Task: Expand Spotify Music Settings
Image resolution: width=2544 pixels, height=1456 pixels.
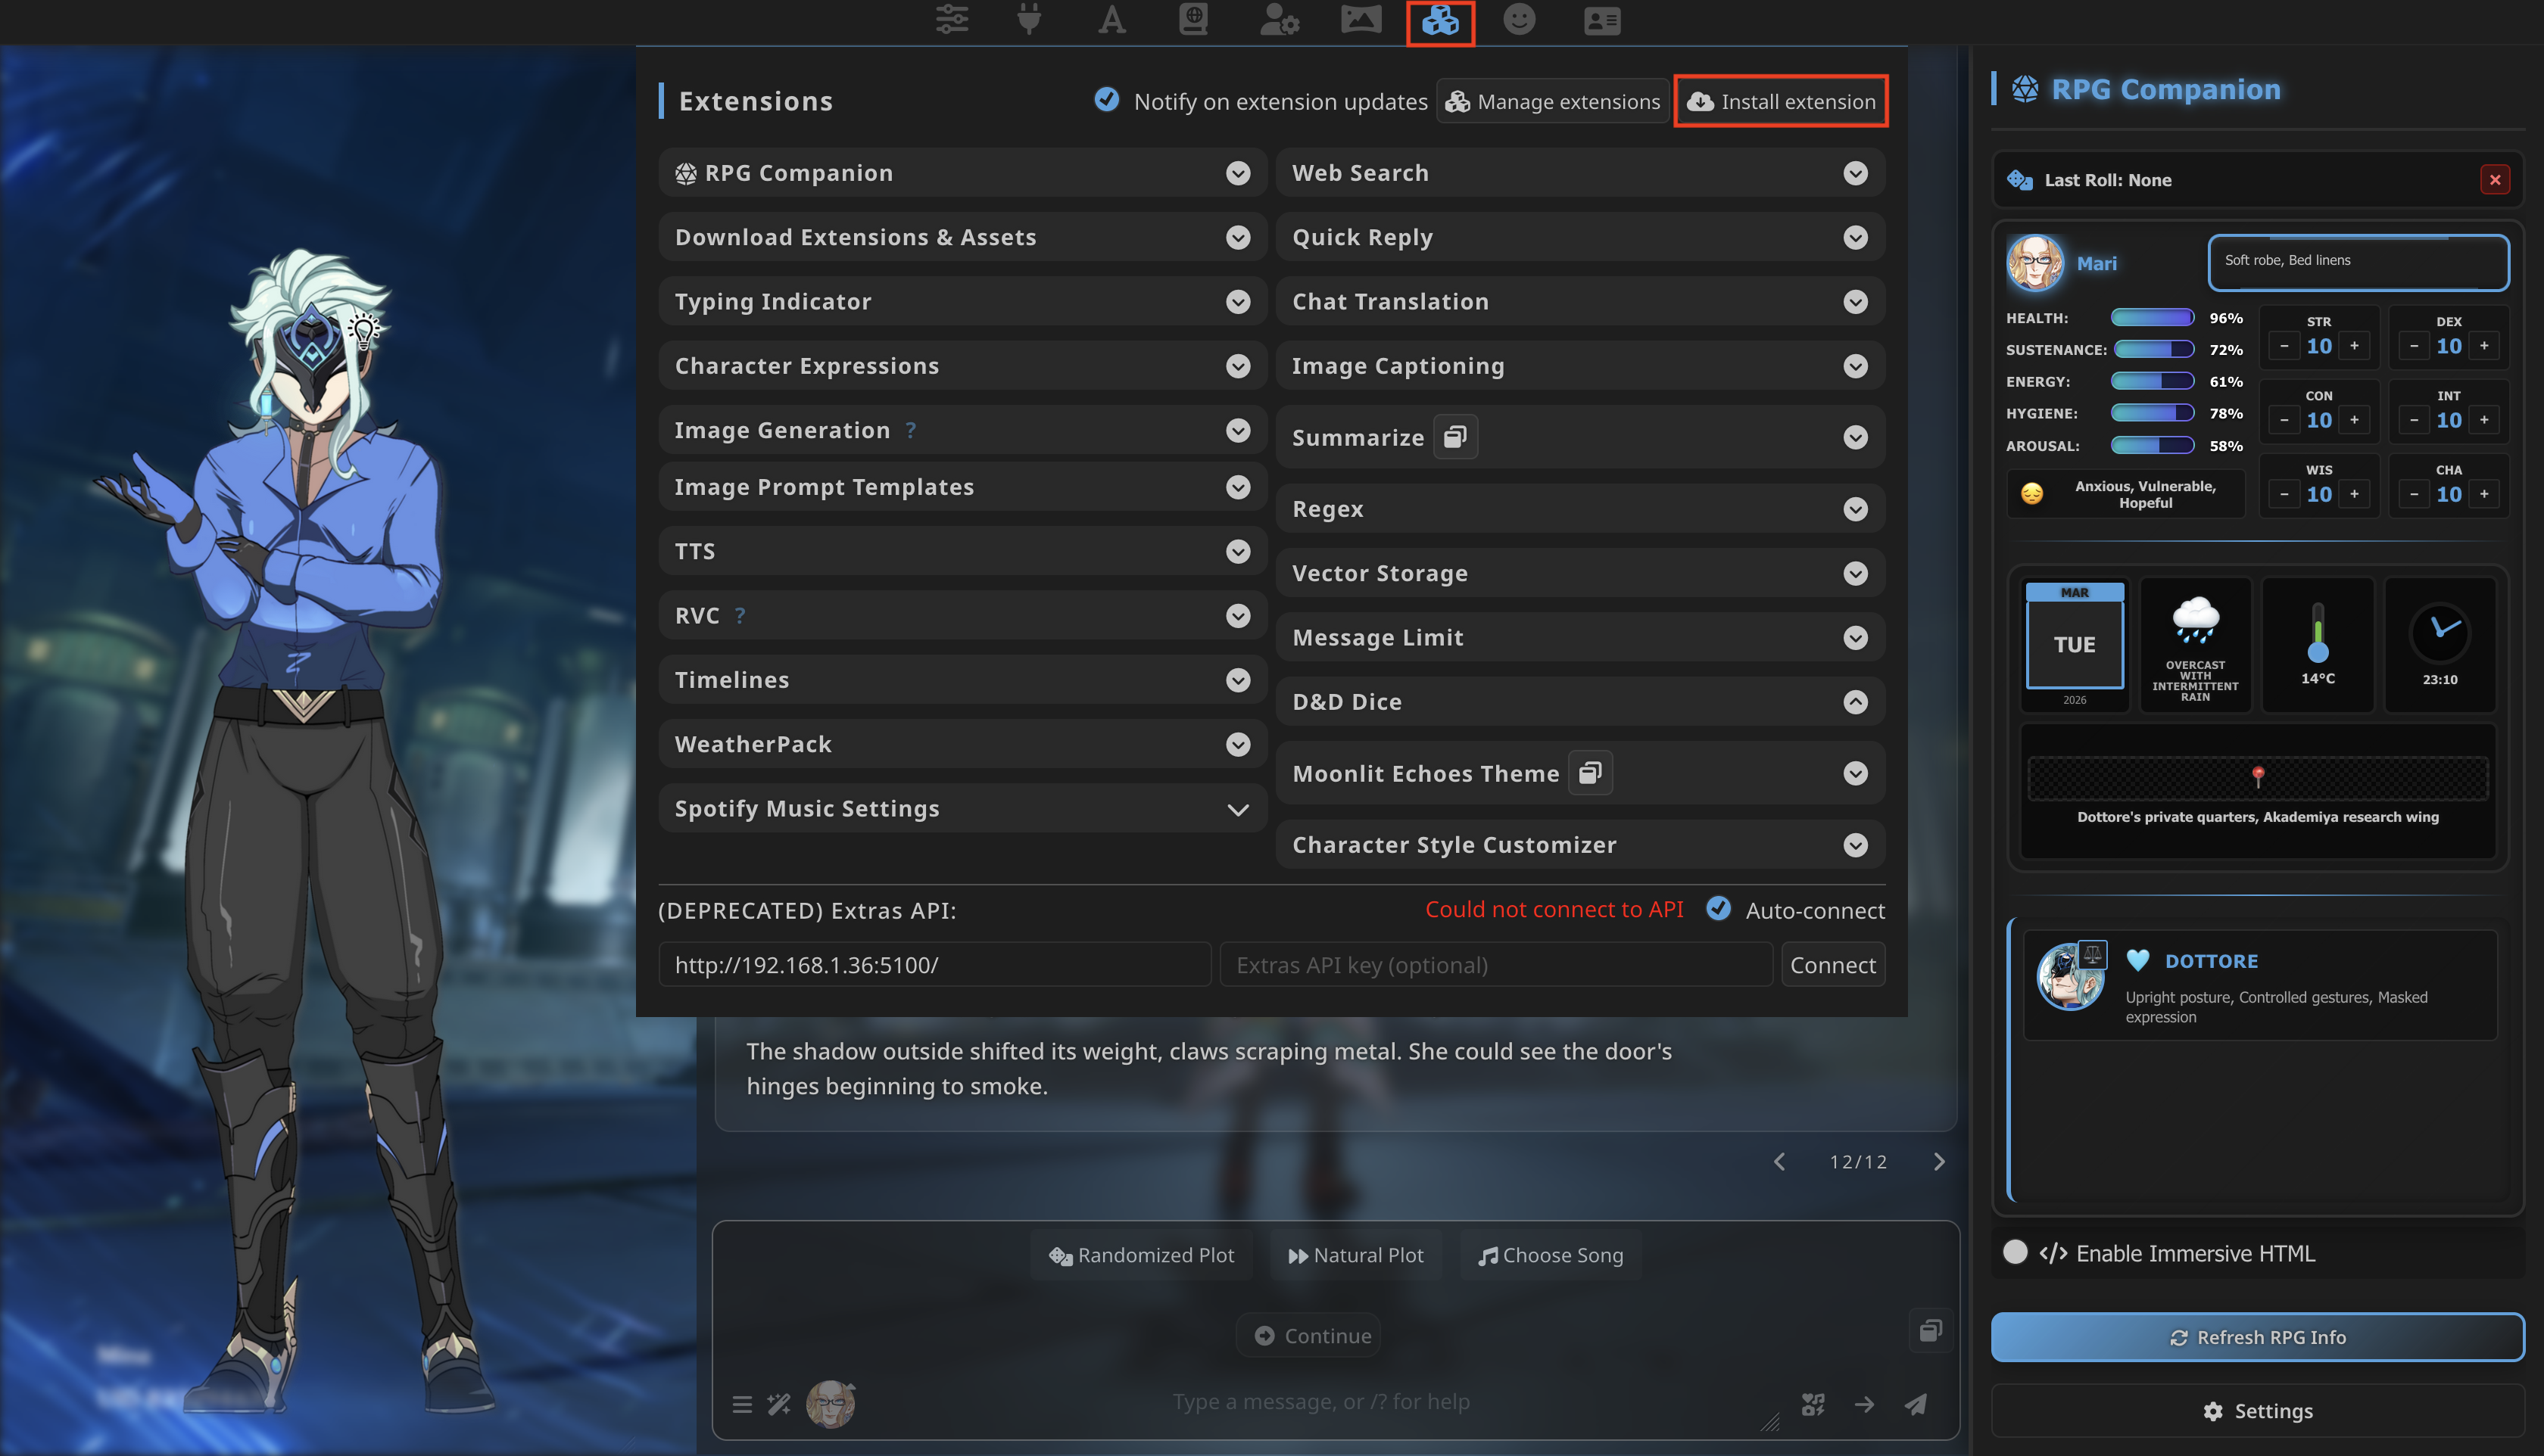Action: (1237, 809)
